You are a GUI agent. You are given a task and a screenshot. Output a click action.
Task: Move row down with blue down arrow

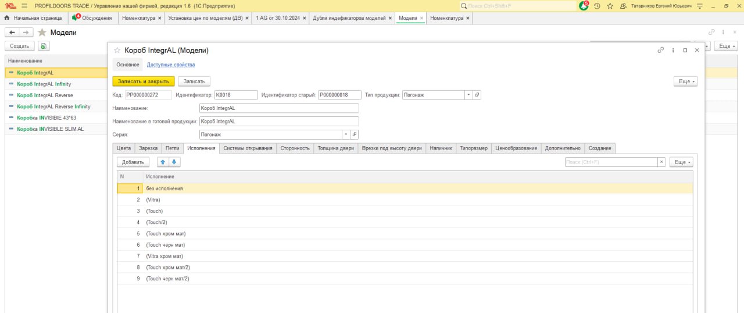pos(174,162)
